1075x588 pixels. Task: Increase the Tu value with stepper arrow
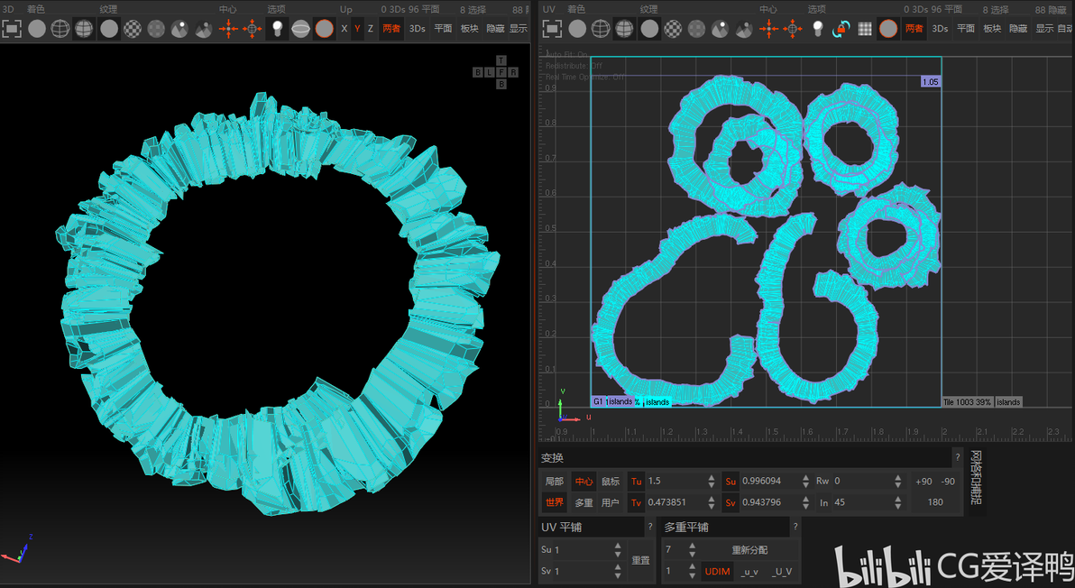coord(711,478)
